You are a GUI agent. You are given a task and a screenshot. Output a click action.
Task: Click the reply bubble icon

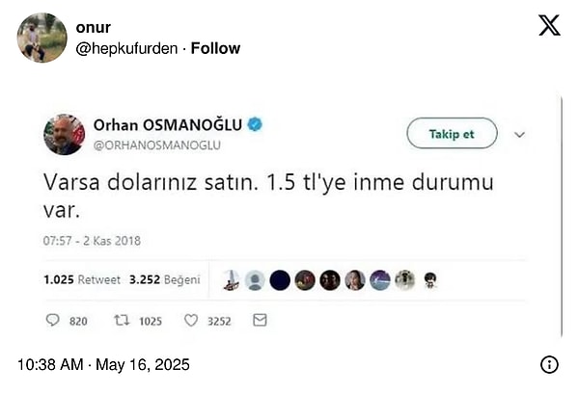[52, 320]
